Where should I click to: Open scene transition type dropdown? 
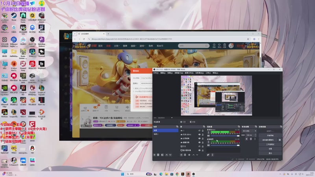[249, 131]
